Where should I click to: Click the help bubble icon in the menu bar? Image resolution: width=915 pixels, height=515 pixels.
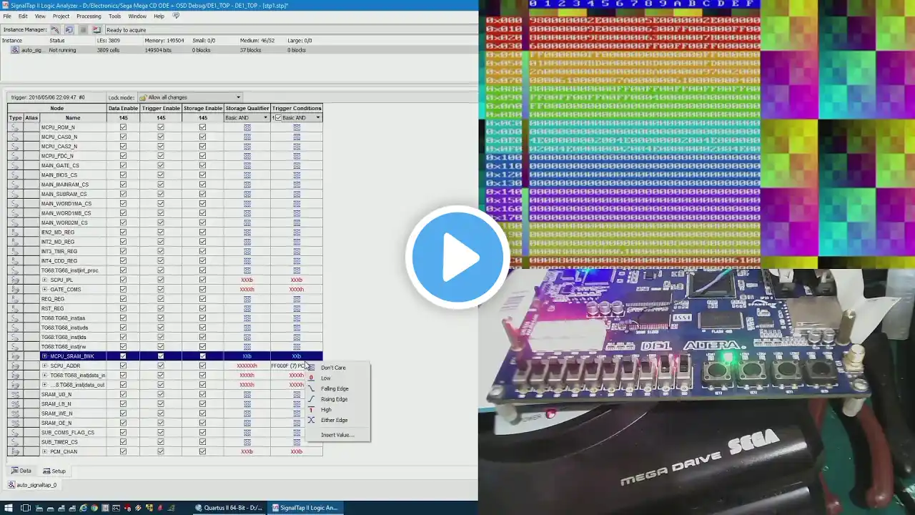pos(176,16)
